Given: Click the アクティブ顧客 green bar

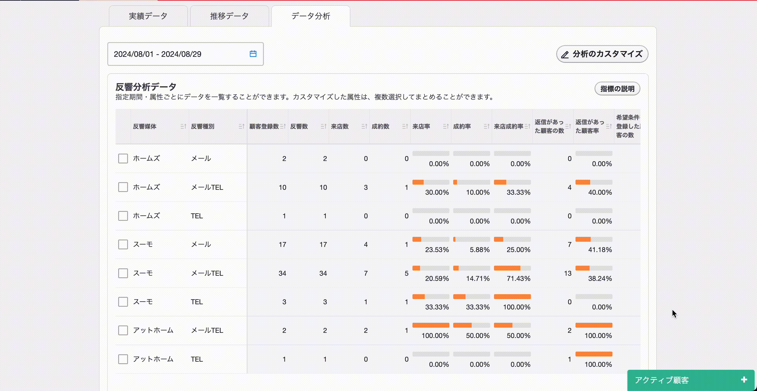Looking at the screenshot, I should [691, 380].
